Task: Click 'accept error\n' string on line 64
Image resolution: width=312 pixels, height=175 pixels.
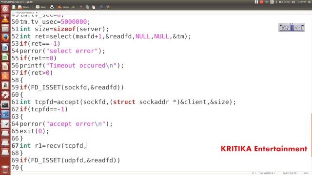Action: tap(76, 124)
